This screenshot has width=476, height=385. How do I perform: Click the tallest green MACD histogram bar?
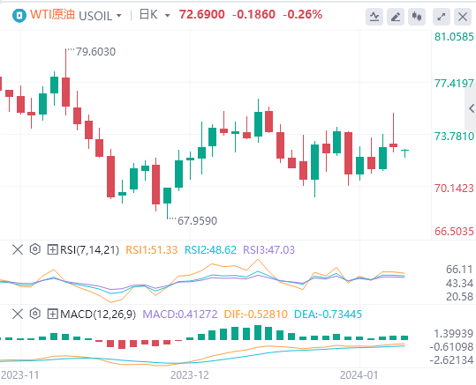258,332
